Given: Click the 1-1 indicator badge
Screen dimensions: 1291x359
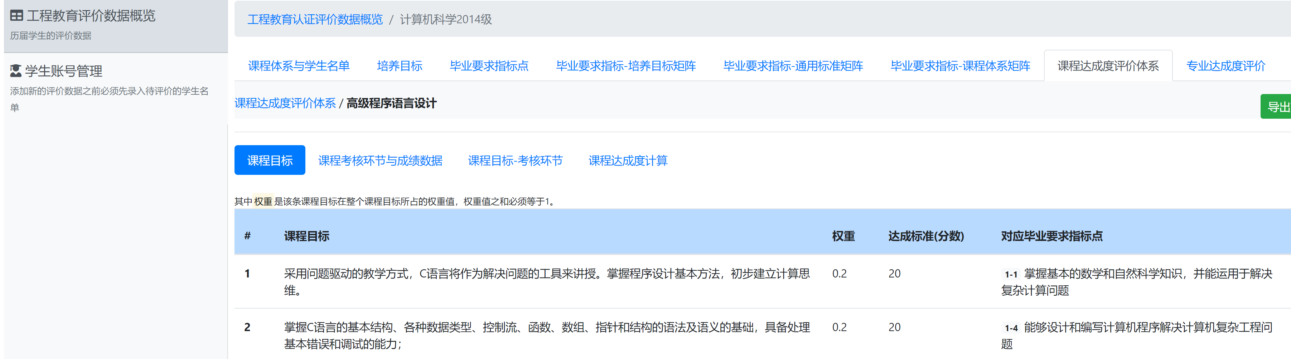Looking at the screenshot, I should click(1011, 274).
